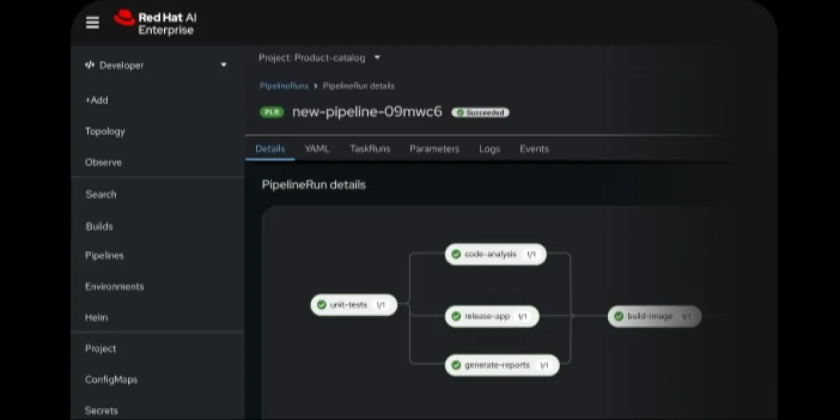Screen dimensions: 840x420
Task: Open Observe in the sidebar
Action: point(103,162)
